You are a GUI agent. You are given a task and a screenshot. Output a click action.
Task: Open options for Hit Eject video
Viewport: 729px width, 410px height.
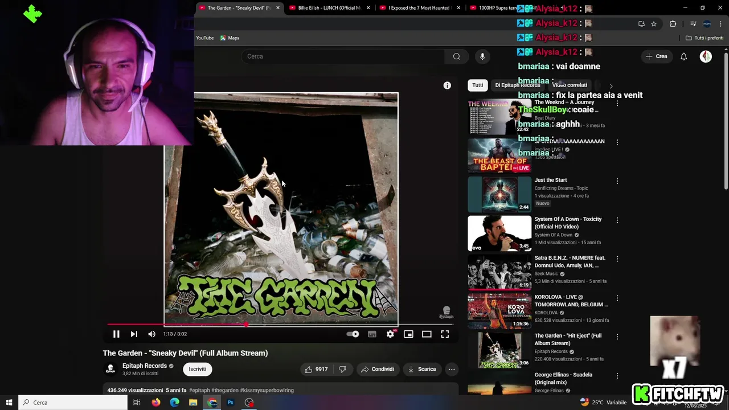[x=617, y=337]
